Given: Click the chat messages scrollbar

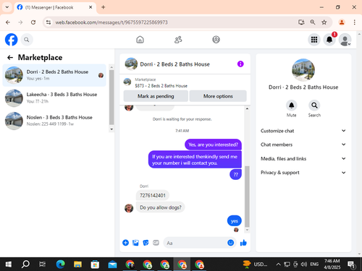Looking at the screenshot, I should pos(247,196).
